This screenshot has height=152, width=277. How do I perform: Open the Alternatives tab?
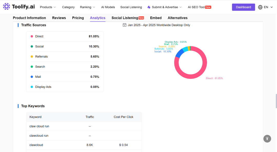(x=177, y=18)
